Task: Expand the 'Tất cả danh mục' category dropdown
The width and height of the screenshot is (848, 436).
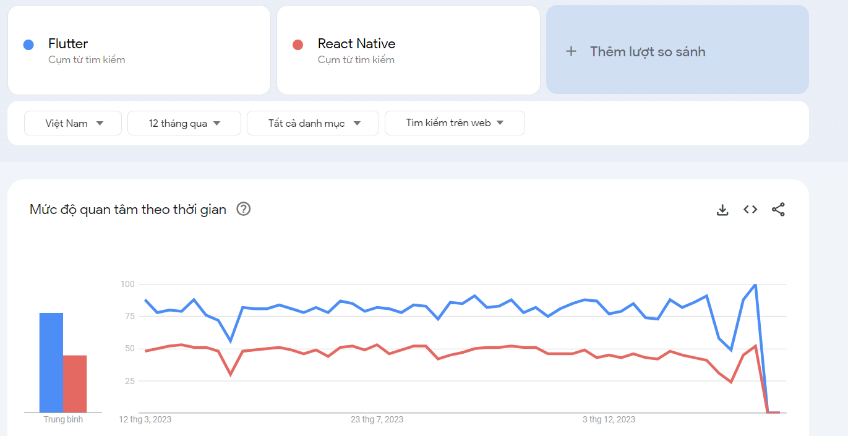Action: 312,123
